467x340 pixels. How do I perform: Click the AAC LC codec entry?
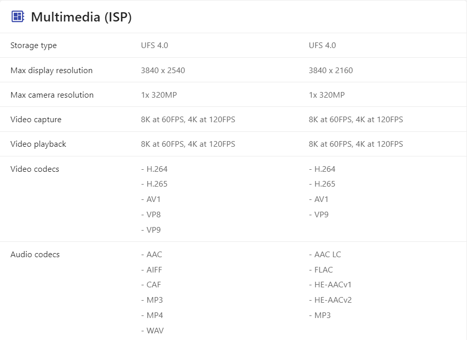328,254
